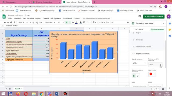The image size is (172, 96).
Task: Increase decimal places
Action: [37, 22]
